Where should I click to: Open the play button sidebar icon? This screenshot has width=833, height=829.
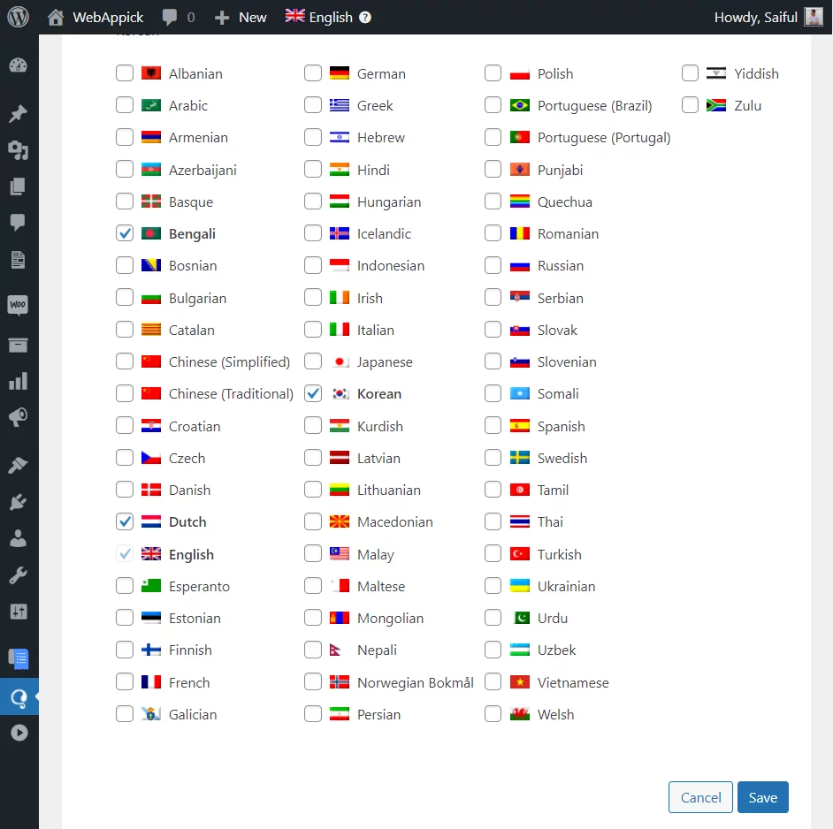(19, 733)
